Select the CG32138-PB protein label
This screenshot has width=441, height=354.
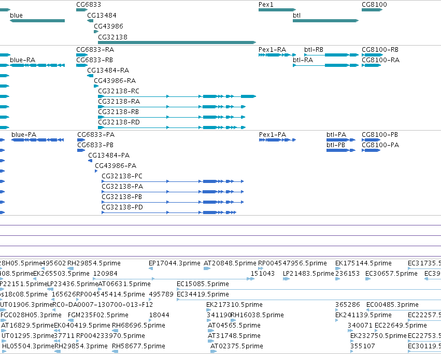(x=122, y=197)
